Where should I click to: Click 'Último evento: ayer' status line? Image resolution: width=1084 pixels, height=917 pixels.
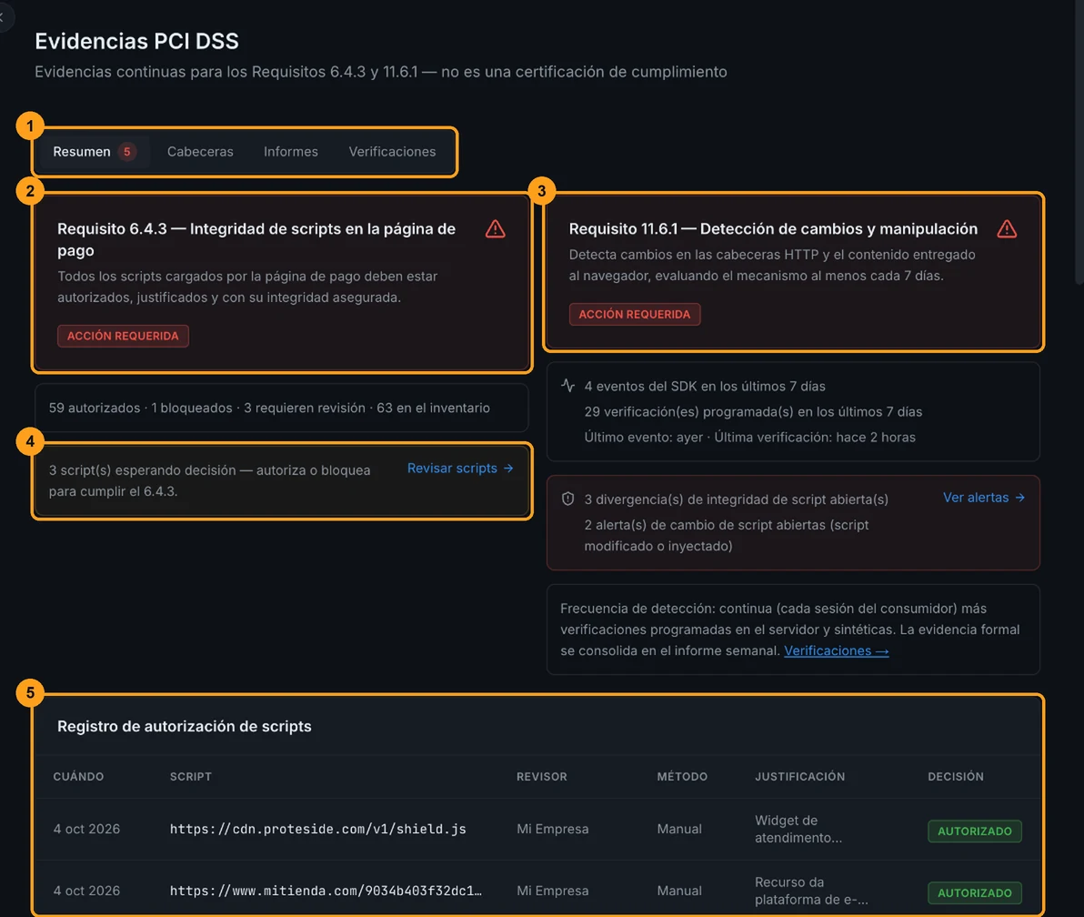pos(749,437)
